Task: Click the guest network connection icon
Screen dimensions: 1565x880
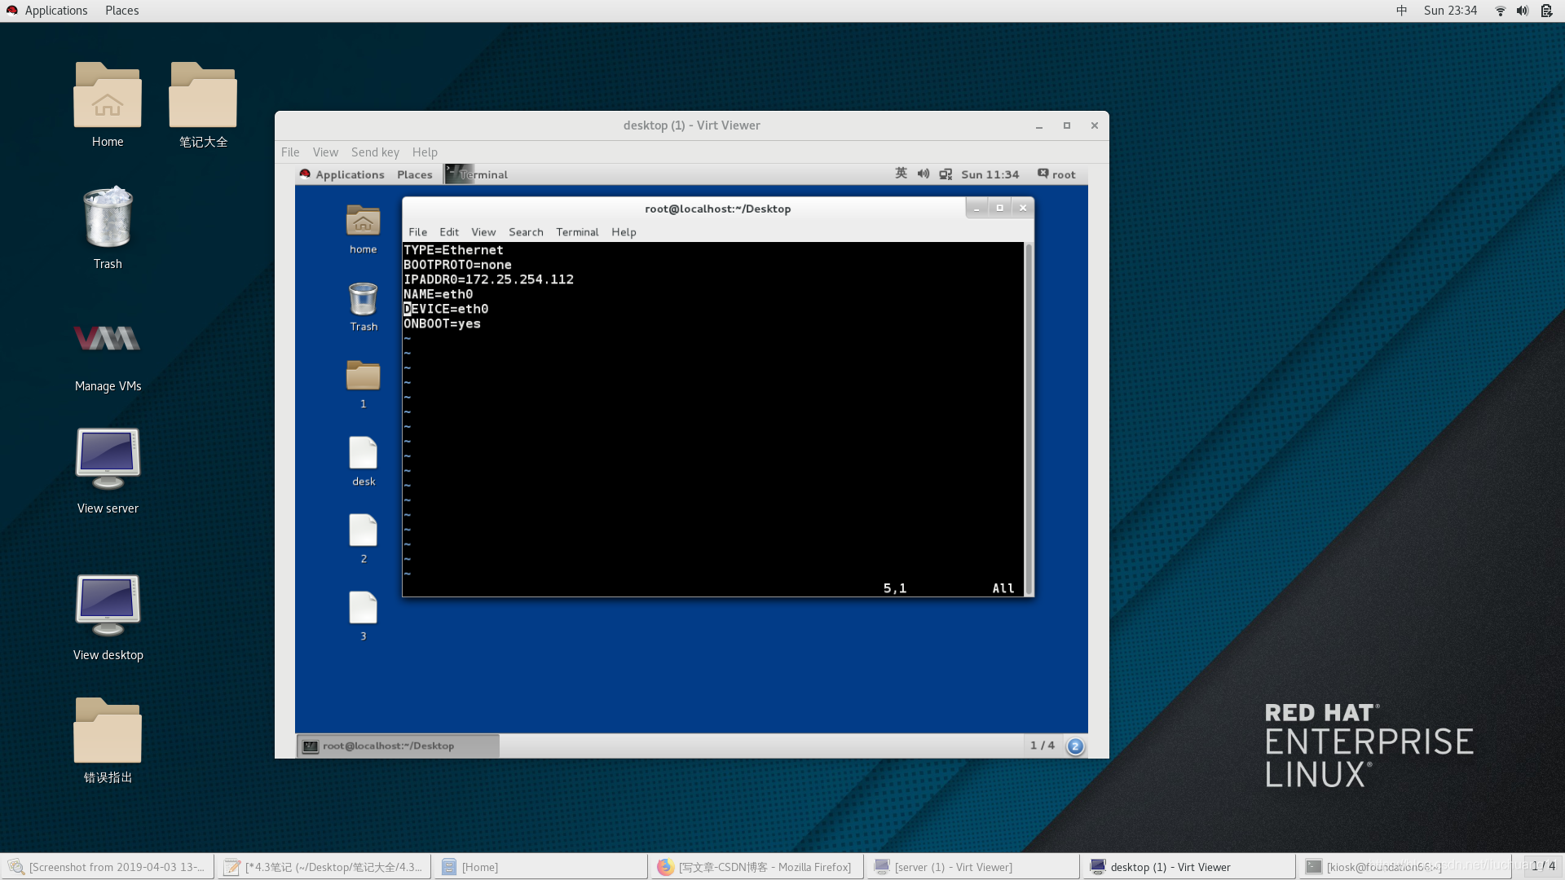Action: (x=946, y=174)
